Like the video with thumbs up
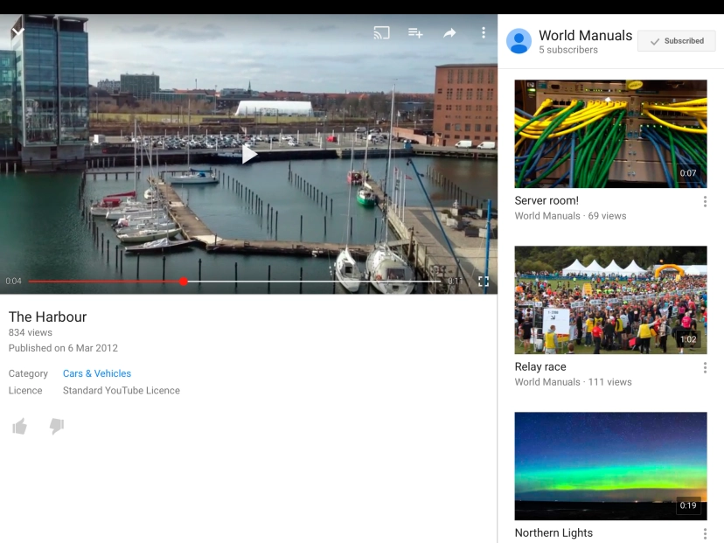The image size is (724, 543). pos(19,426)
